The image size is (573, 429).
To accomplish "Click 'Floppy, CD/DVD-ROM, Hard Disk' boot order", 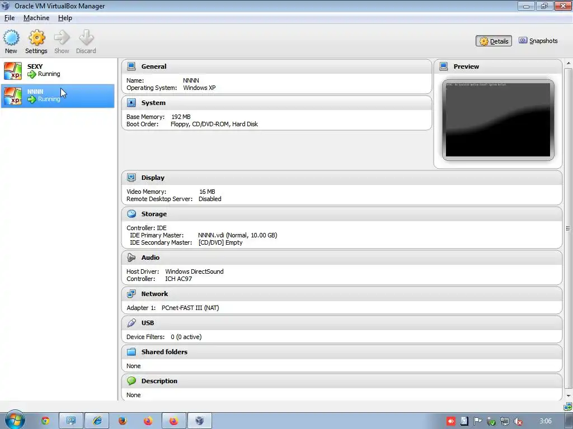I will (x=214, y=124).
